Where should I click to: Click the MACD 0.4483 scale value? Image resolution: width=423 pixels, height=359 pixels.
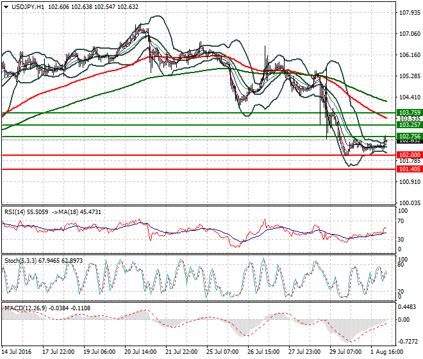408,307
